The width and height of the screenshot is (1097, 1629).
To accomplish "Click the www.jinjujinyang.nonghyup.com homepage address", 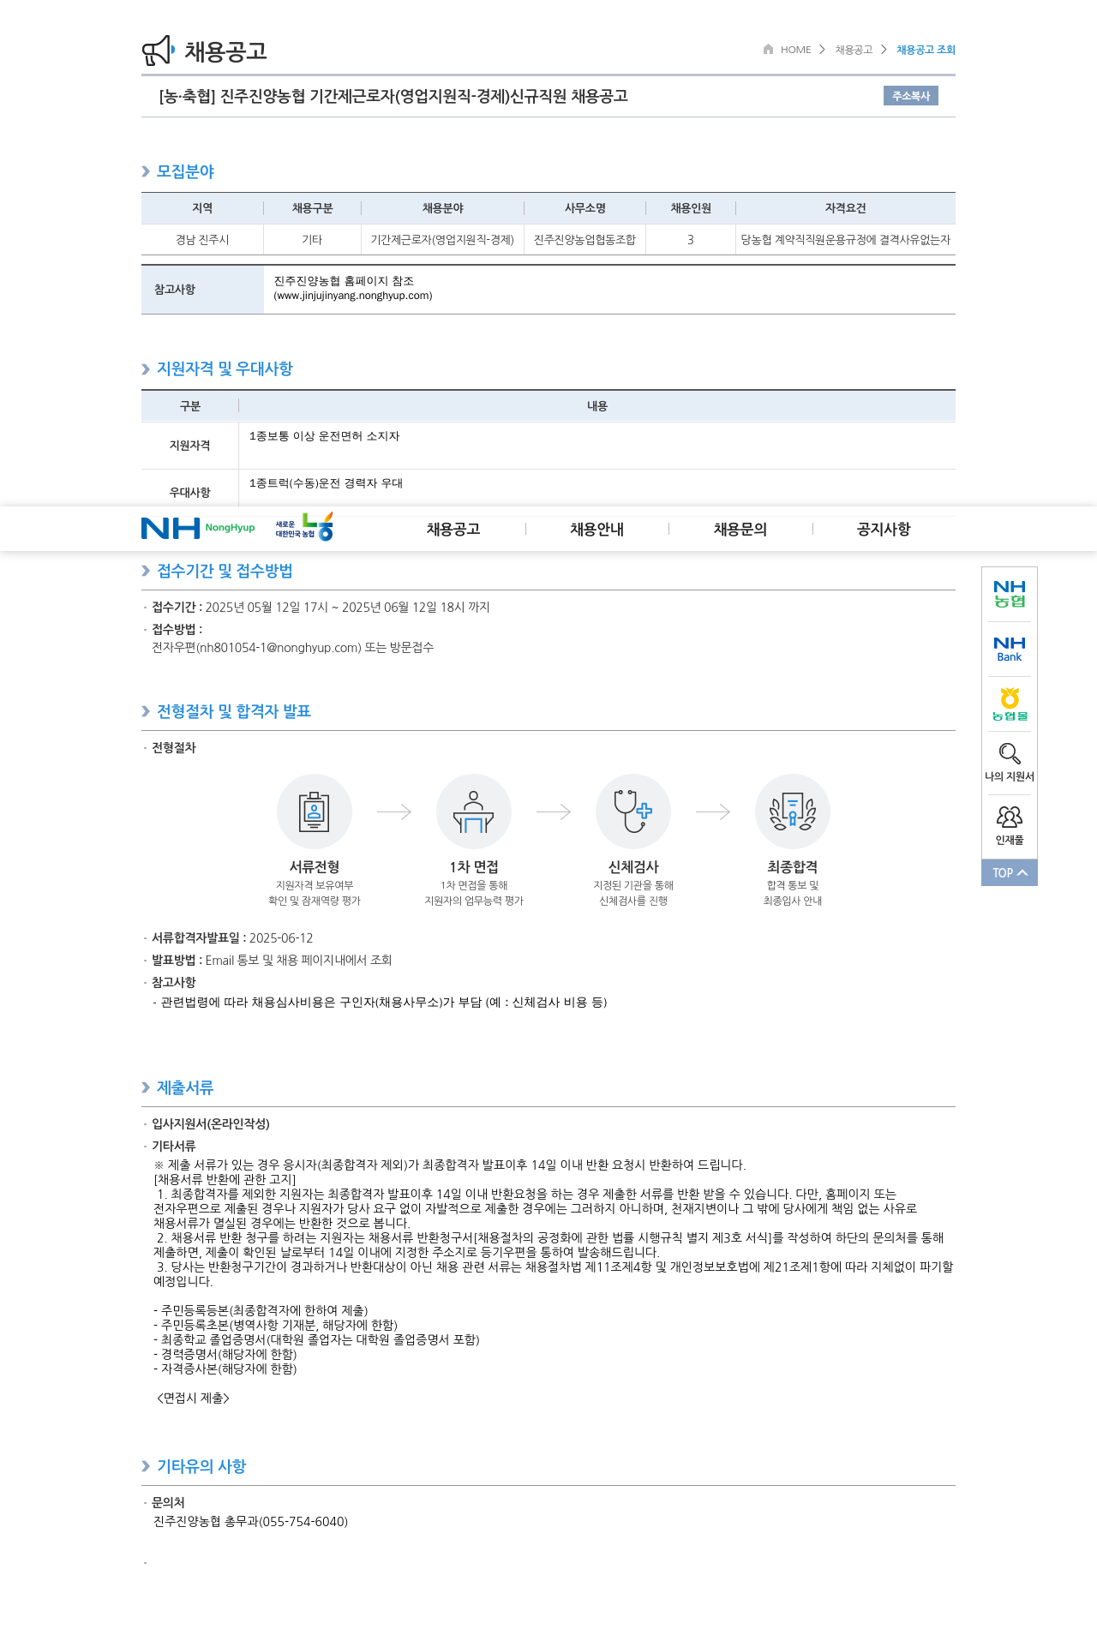I will [353, 296].
